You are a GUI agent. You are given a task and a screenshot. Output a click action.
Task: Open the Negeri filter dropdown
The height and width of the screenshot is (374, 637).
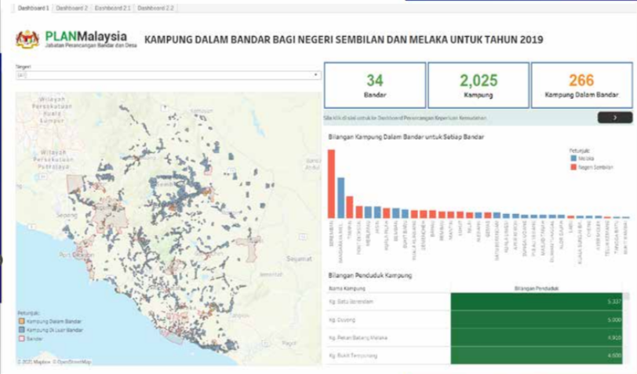coord(168,75)
